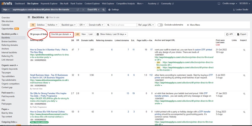Viewport: 252px width, 126px height.
Task: Open the Ref. page URL dropdown
Action: 146,25
